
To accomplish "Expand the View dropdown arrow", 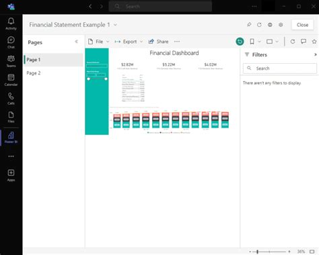I will click(x=277, y=42).
